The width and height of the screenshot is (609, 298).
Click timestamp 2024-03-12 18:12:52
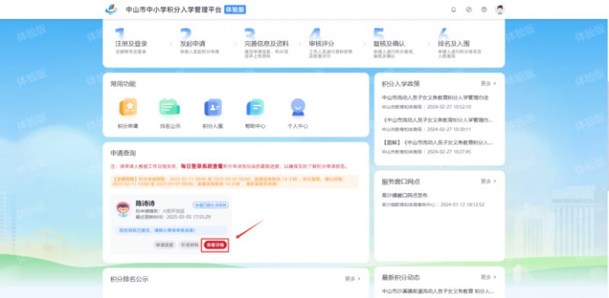[462, 204]
